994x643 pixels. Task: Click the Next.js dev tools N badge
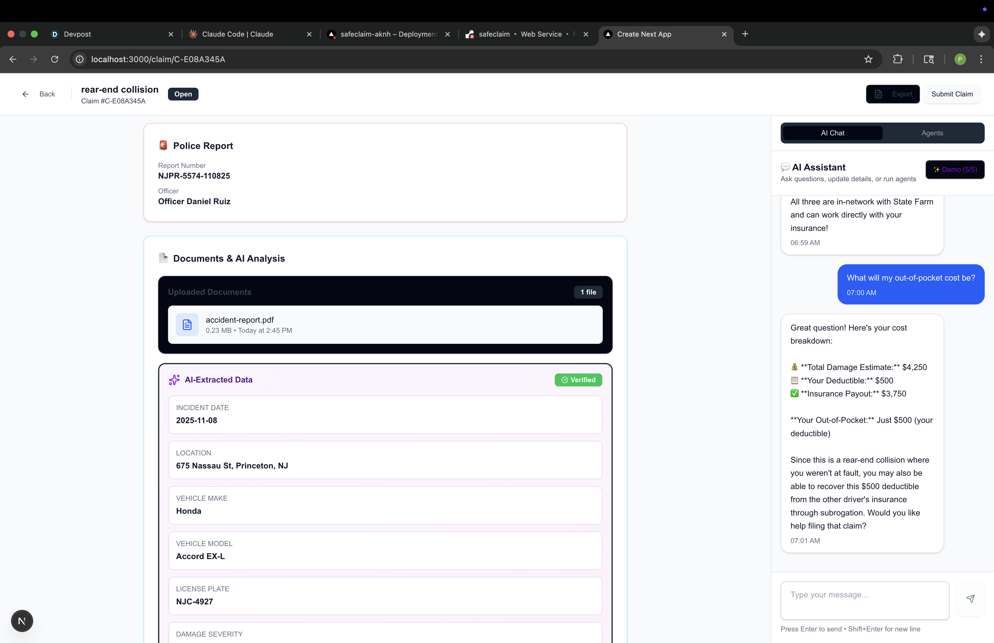[22, 621]
